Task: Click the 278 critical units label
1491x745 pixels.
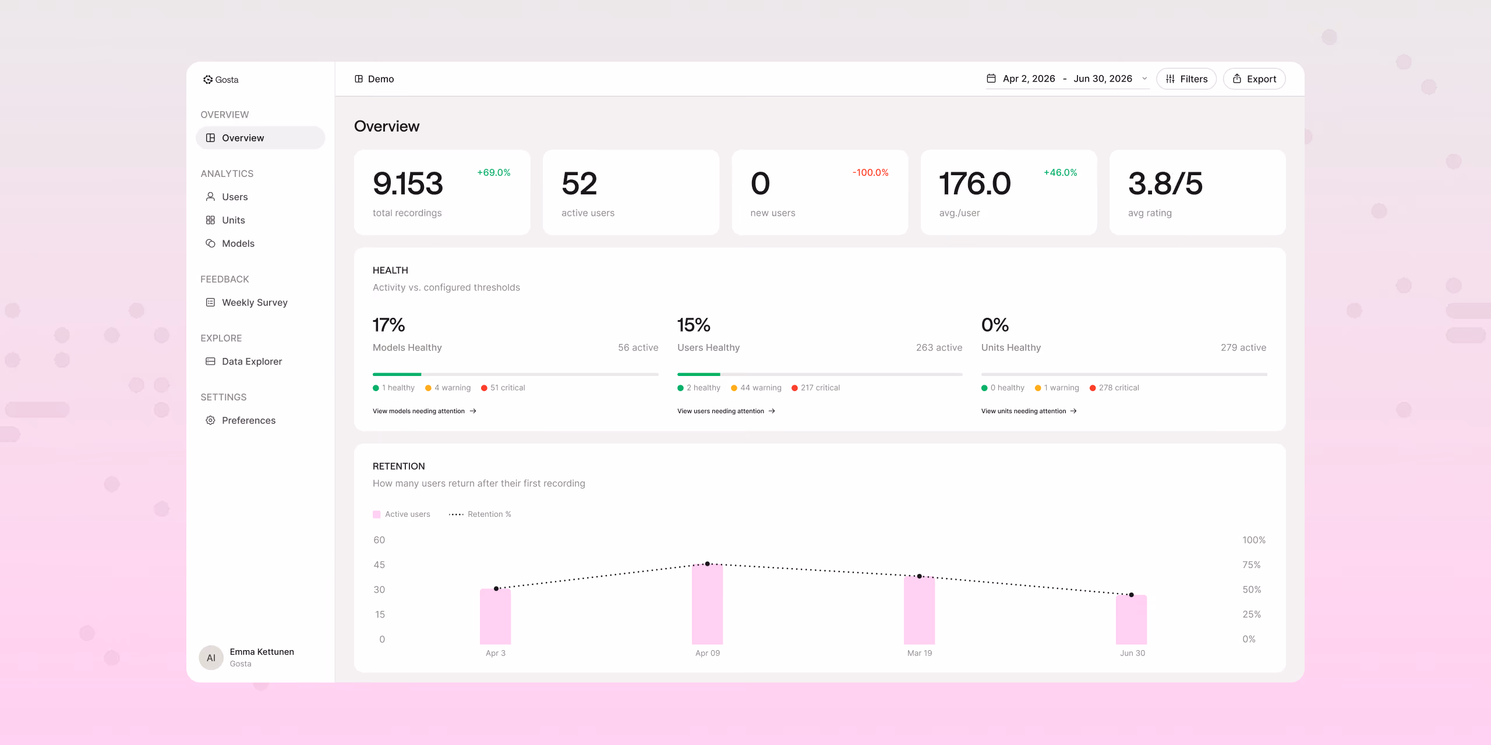Action: tap(1114, 388)
